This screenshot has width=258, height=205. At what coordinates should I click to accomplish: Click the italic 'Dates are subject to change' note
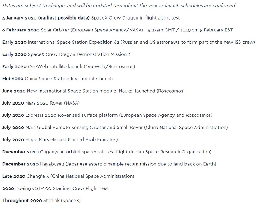click(119, 6)
